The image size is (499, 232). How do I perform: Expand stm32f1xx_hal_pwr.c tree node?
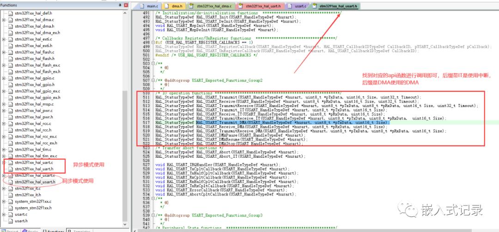tap(4, 111)
